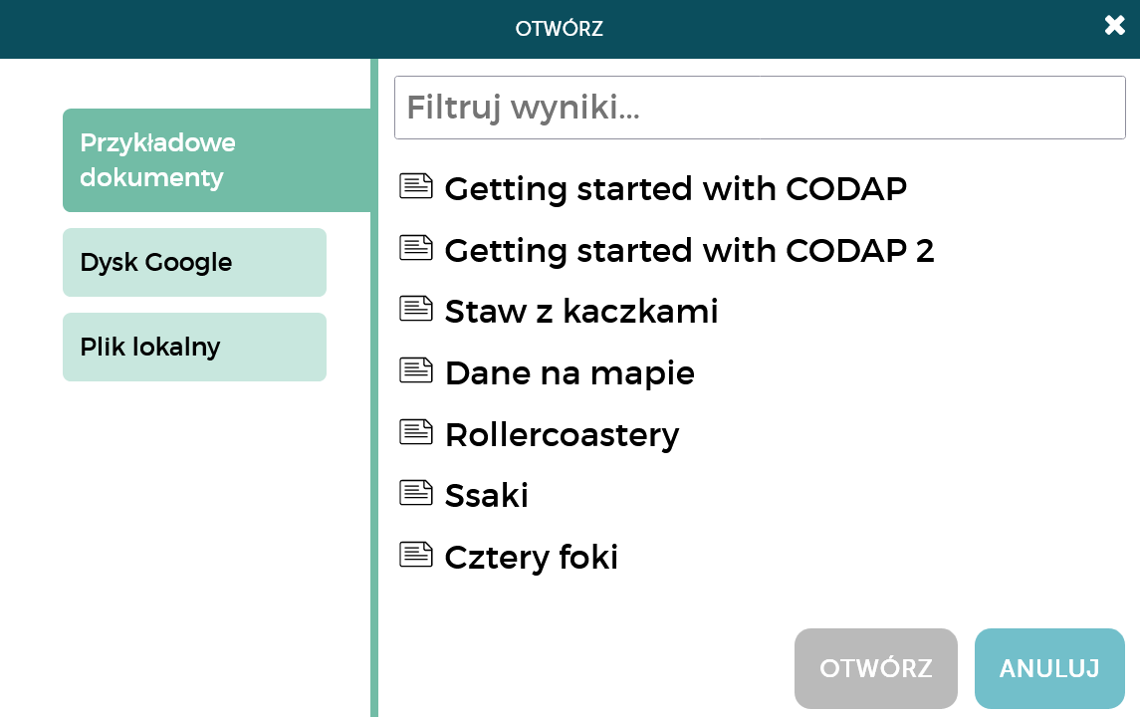Screen dimensions: 1140x717
Task: Open the Plik lokalny tab
Action: point(194,347)
